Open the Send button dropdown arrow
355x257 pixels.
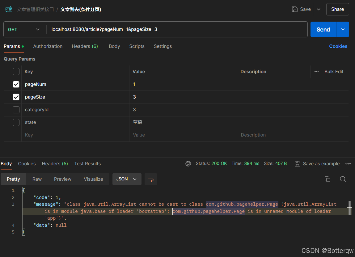pyautogui.click(x=343, y=30)
